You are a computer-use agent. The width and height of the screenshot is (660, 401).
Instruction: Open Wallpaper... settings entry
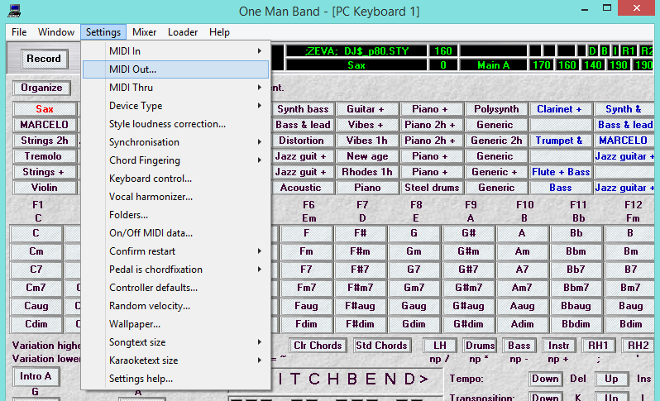175,324
